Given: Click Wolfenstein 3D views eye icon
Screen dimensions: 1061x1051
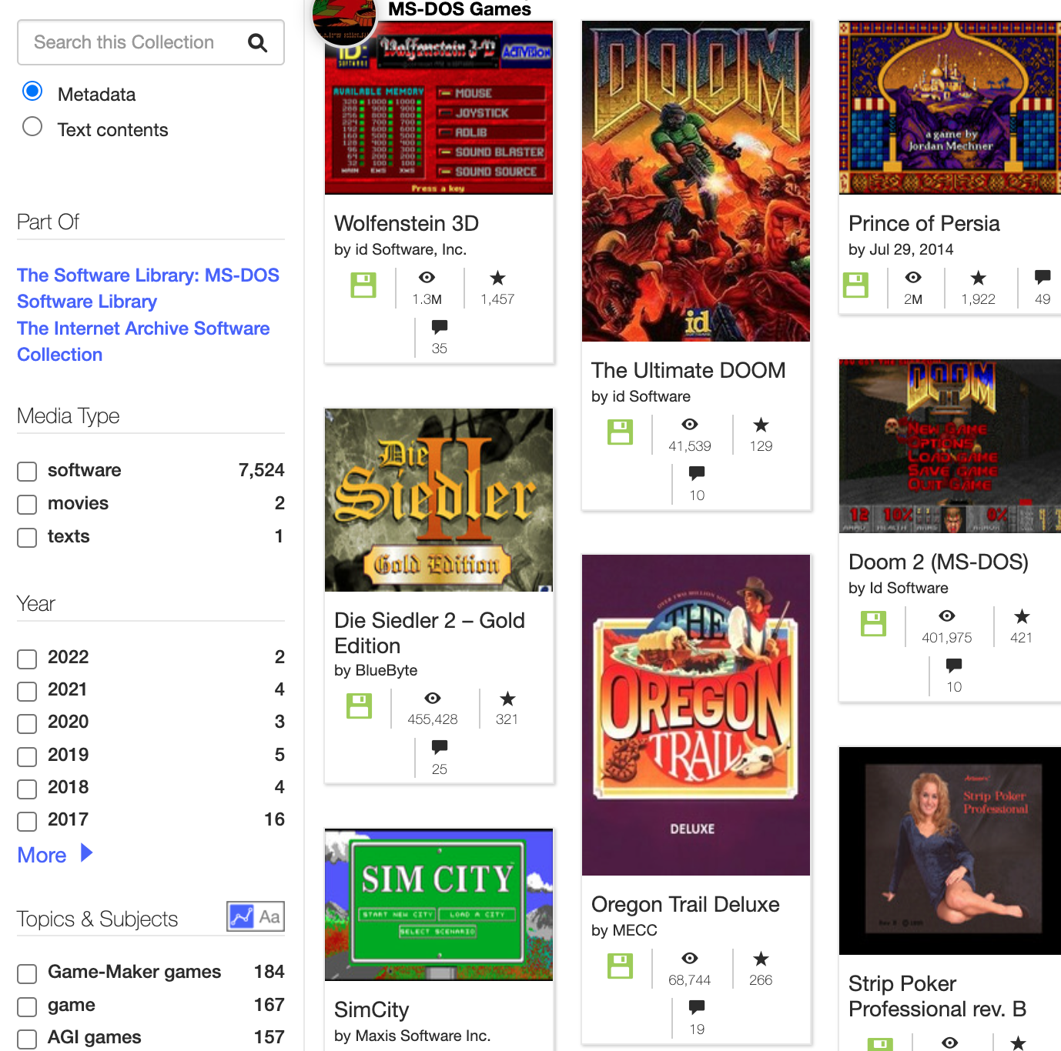Looking at the screenshot, I should click(x=427, y=278).
